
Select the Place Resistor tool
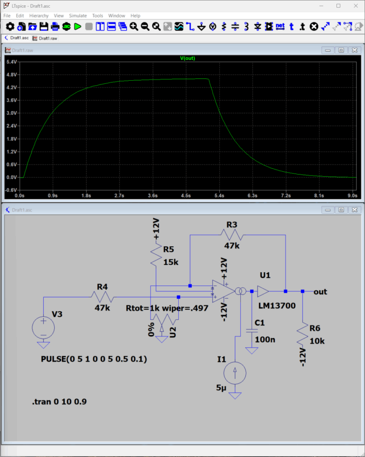click(x=224, y=27)
